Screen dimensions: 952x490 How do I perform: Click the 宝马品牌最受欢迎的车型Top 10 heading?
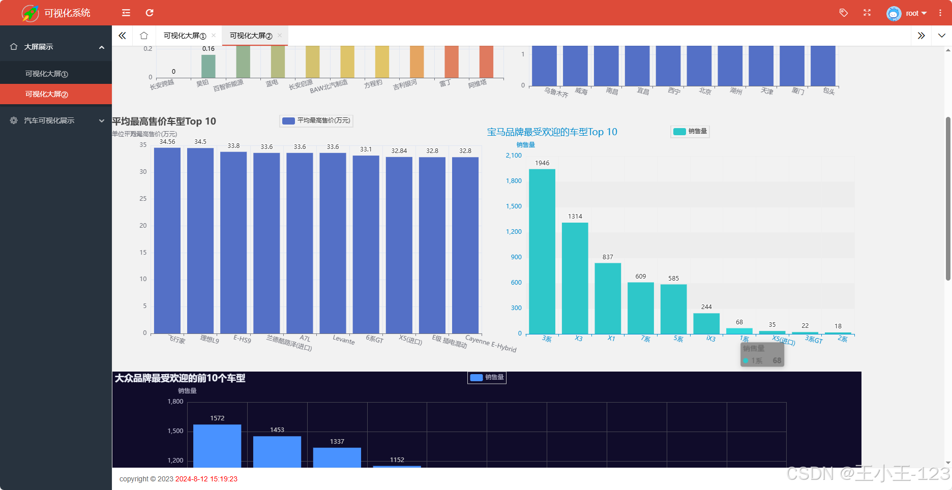(x=552, y=132)
